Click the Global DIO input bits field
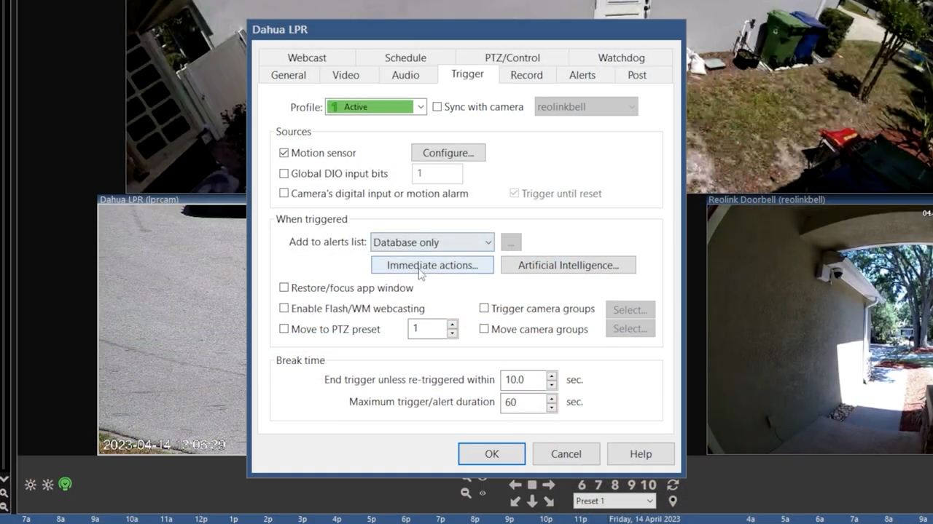Screen dimensions: 933x524 tap(437, 173)
